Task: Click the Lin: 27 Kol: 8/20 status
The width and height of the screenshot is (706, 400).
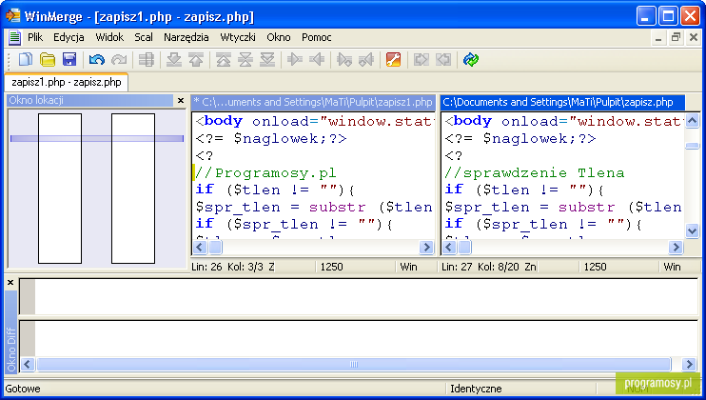Action: click(x=488, y=267)
